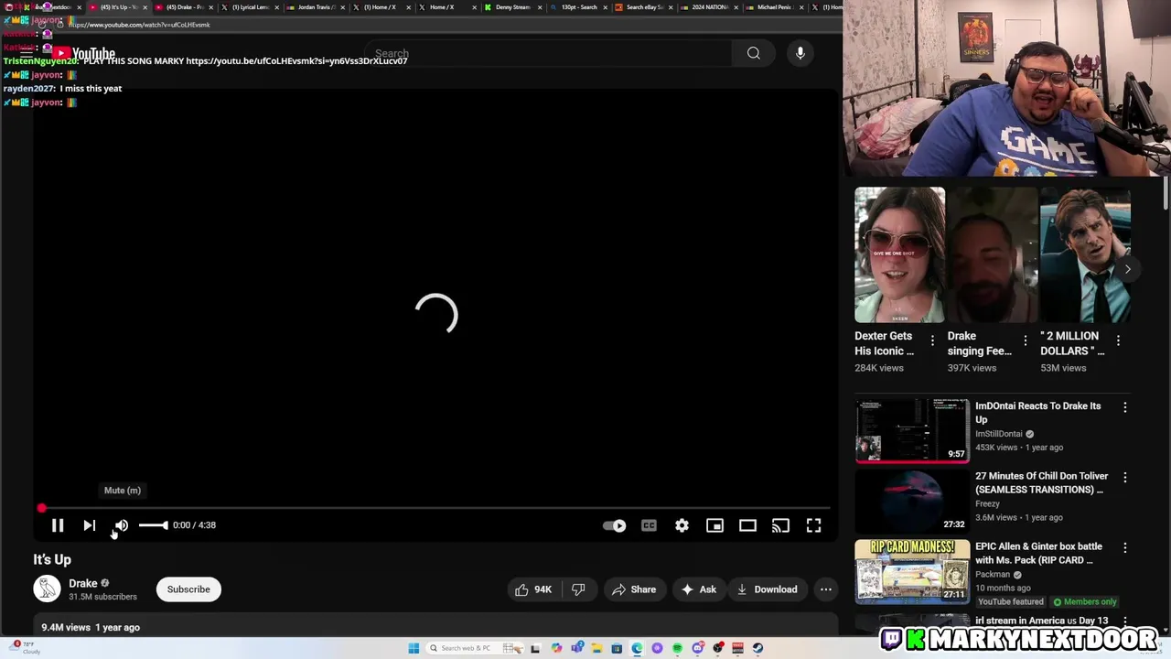
Task: Toggle the autoplay switch
Action: pos(615,525)
